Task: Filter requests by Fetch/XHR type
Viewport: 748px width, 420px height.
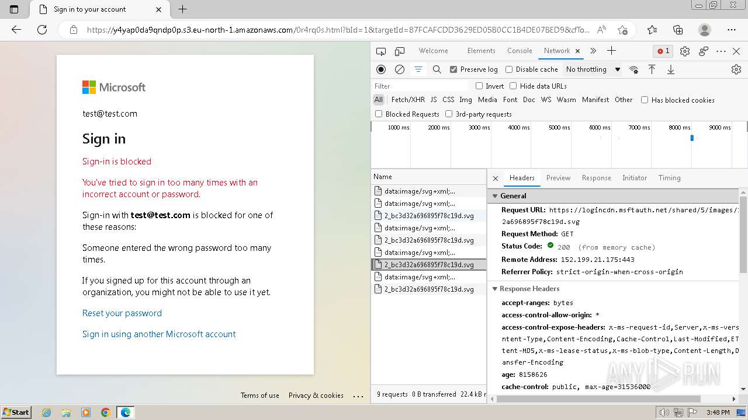Action: pyautogui.click(x=408, y=100)
